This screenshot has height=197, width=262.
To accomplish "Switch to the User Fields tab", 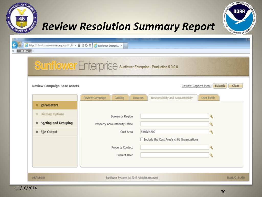I will tap(208, 98).
